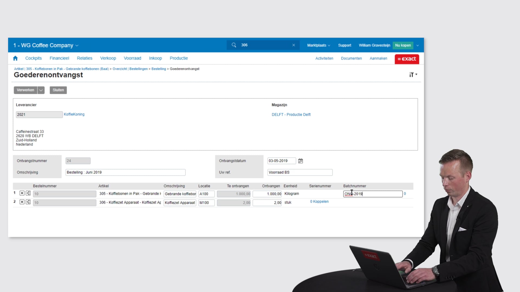Follow the 305 - Koffiebonen in Pak breadcrumb
Screen dimensions: 520x292
[67, 69]
